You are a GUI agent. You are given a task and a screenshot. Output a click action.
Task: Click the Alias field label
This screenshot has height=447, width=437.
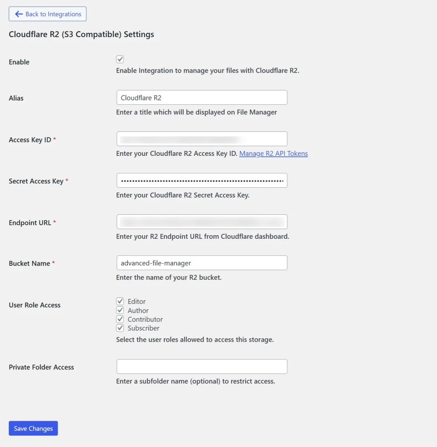tap(16, 98)
